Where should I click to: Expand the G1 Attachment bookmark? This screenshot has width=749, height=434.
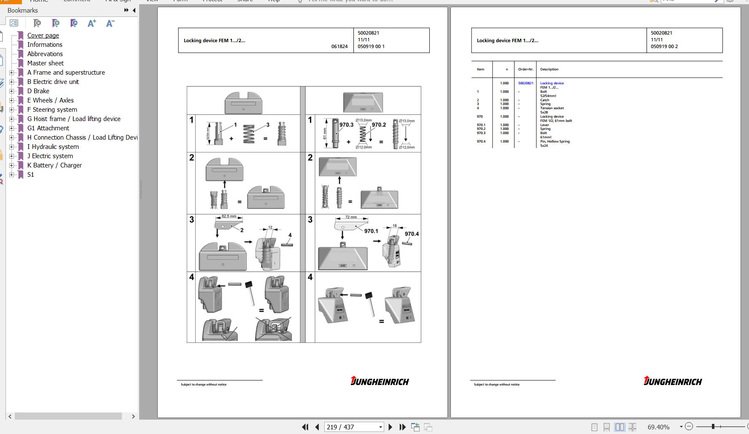12,128
